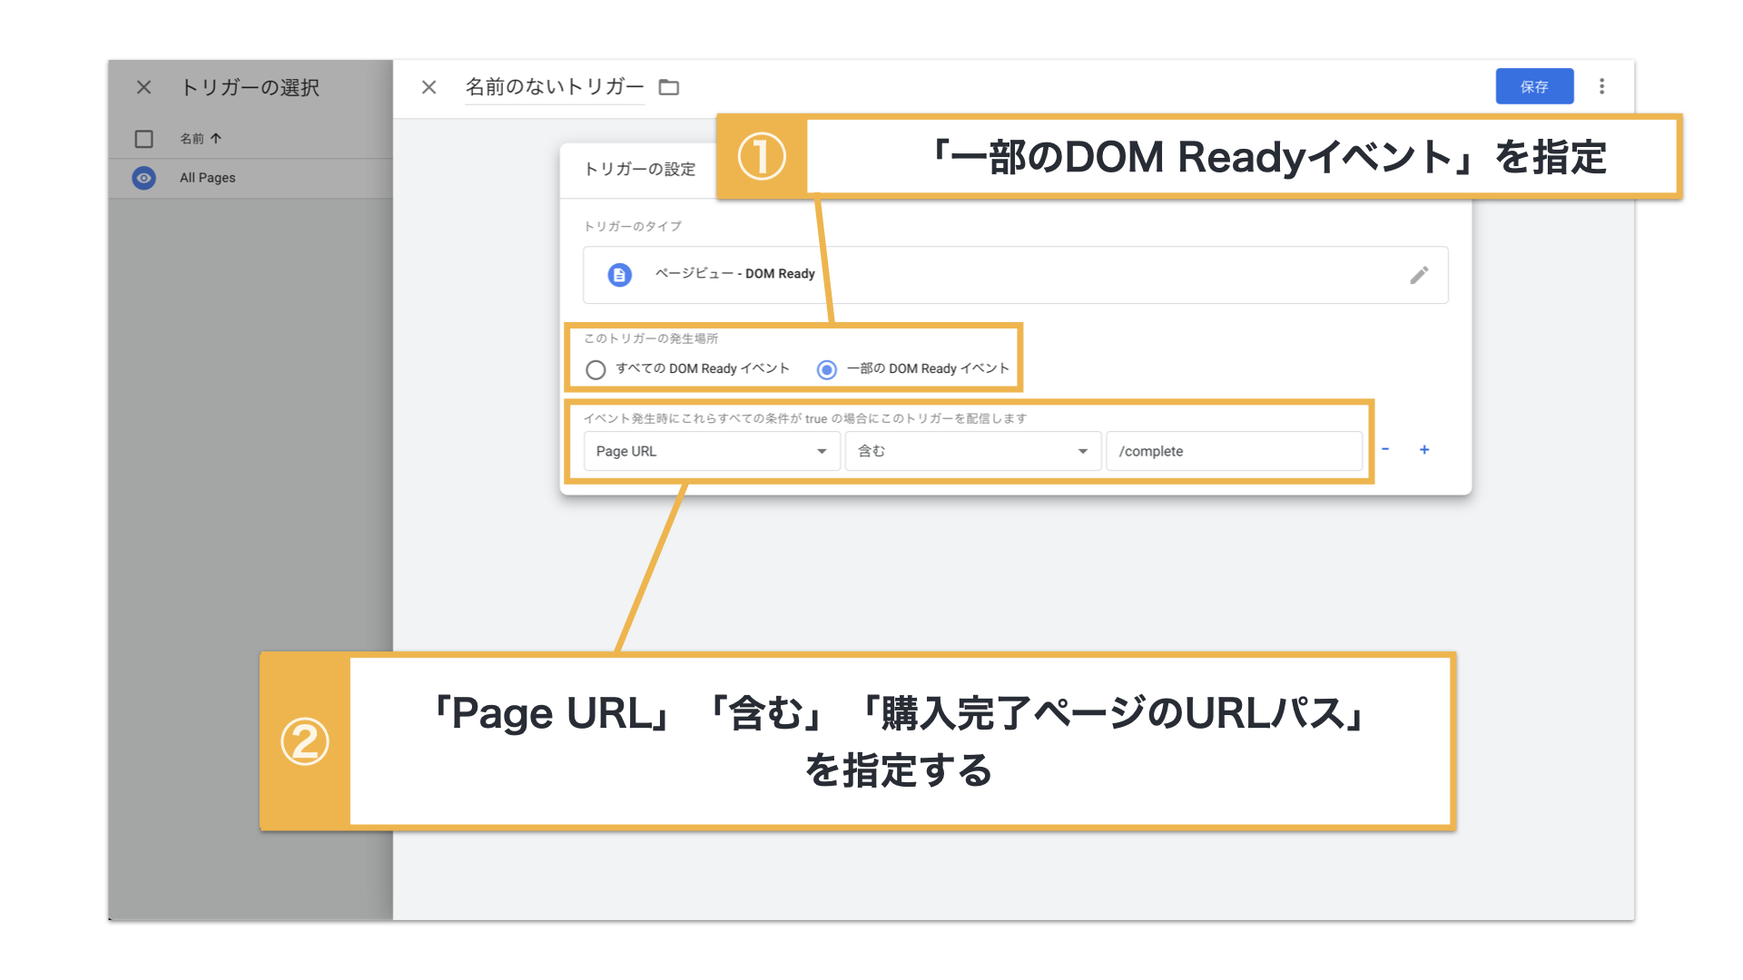Select the ページビュー - DOM Ready type icon
Image resolution: width=1743 pixels, height=980 pixels.
[x=620, y=274]
